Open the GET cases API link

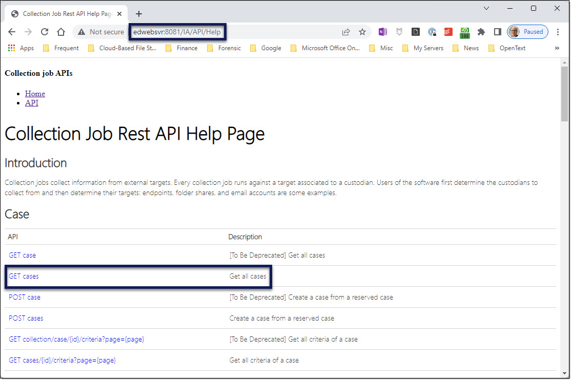24,277
